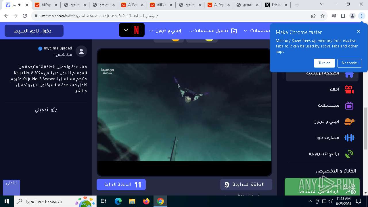Click the video player frame

coord(184,112)
